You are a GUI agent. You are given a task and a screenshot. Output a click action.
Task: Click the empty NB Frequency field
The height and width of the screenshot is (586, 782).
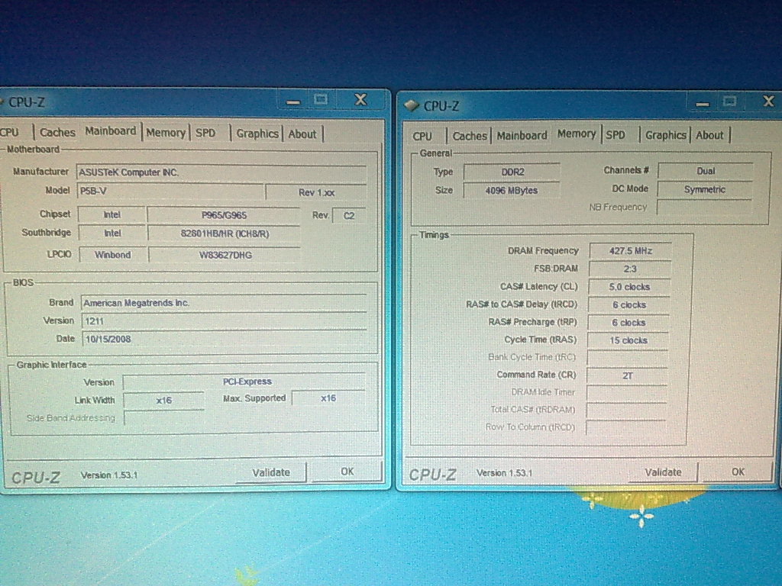703,208
